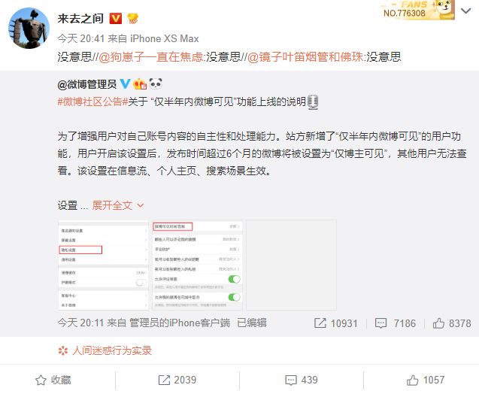
Task: Expand full text with 展开全文
Action: [113, 205]
